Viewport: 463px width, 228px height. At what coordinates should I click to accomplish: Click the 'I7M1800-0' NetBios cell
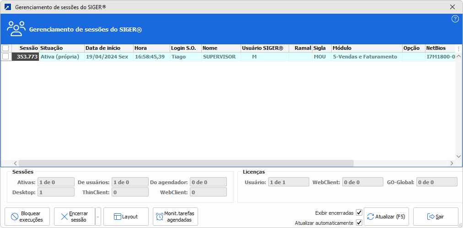click(440, 57)
